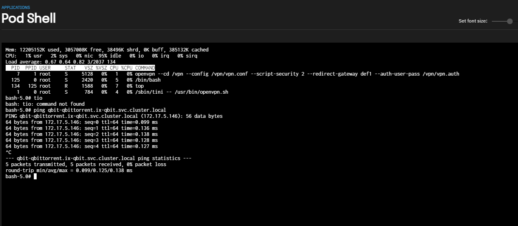This screenshot has width=518, height=226.
Task: Click the round-trip min/avg/max result line
Action: click(x=69, y=171)
